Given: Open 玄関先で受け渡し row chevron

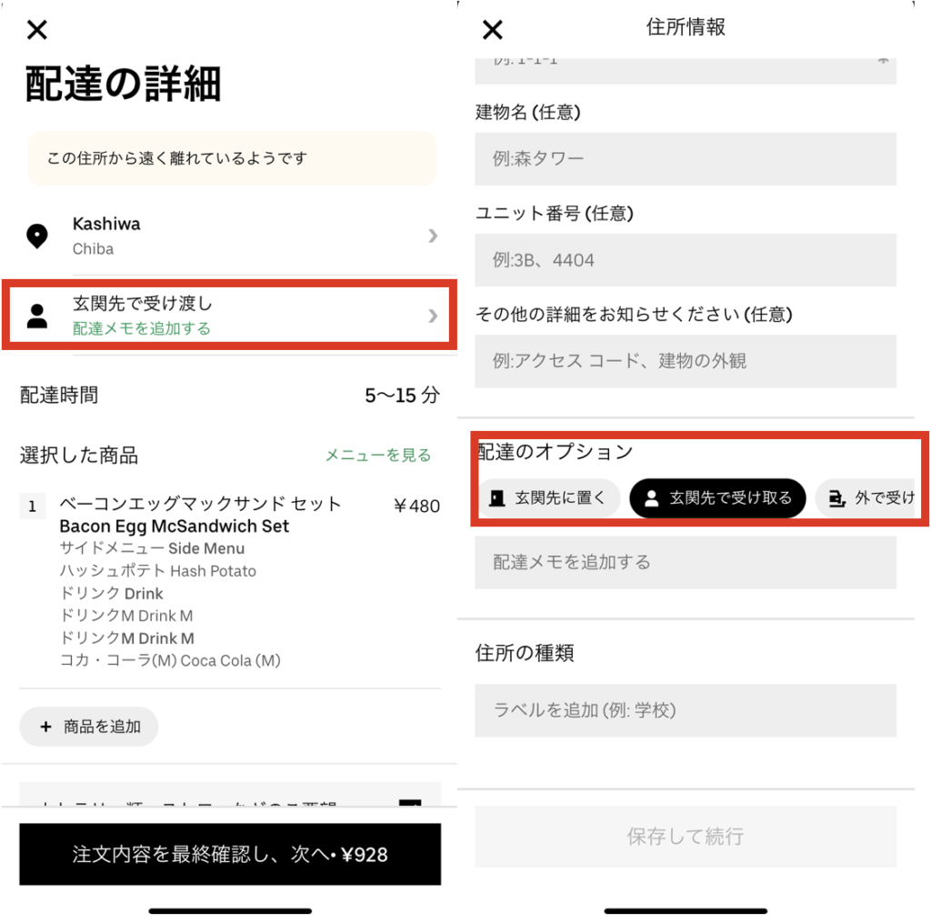Looking at the screenshot, I should pyautogui.click(x=433, y=316).
